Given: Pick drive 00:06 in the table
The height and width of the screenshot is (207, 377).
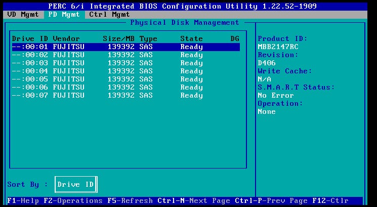Looking at the screenshot, I should pos(125,88).
